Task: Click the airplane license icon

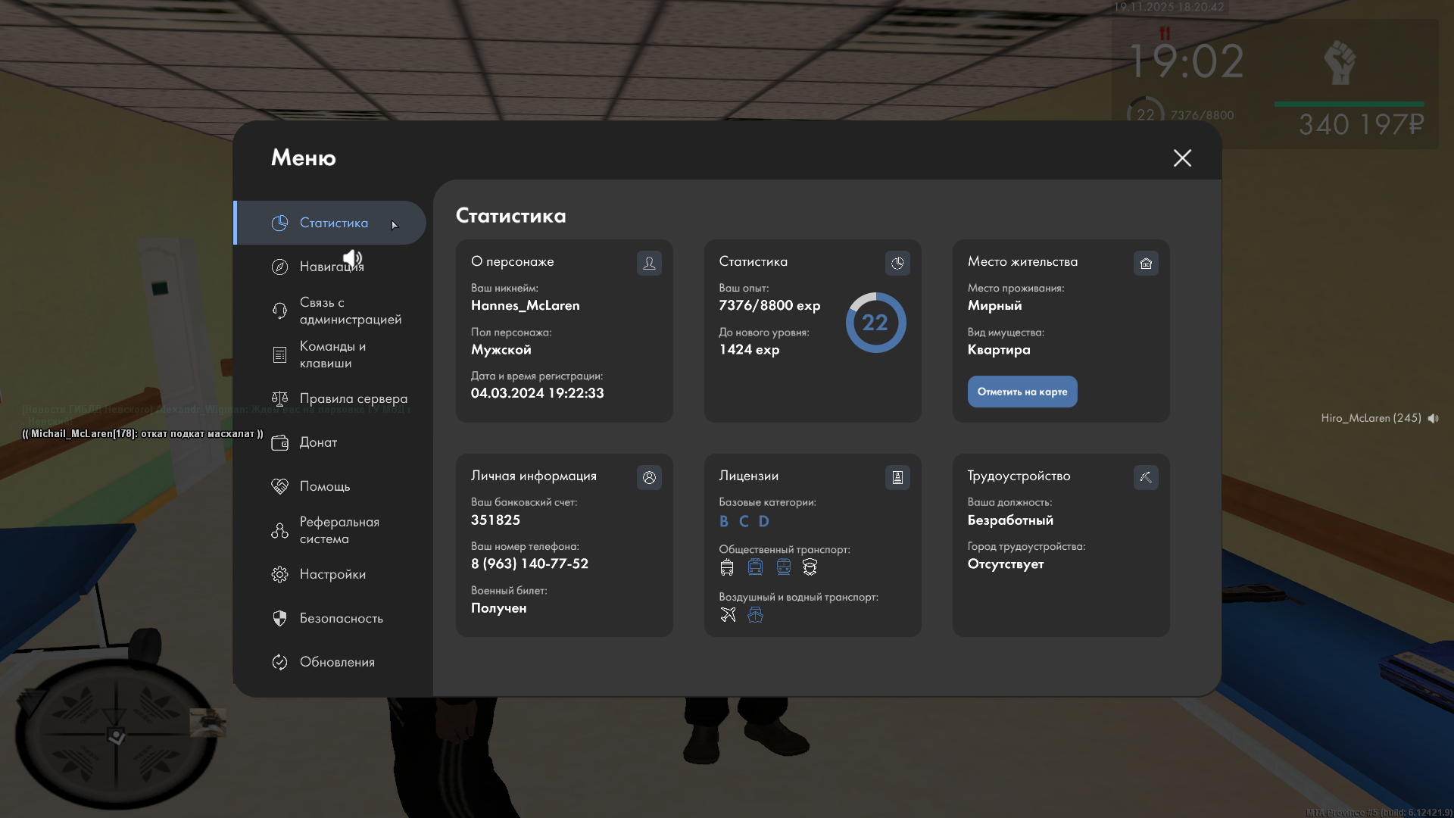Action: (728, 614)
